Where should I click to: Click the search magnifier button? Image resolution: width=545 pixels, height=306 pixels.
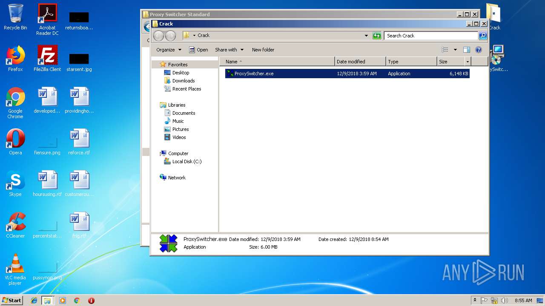[483, 36]
